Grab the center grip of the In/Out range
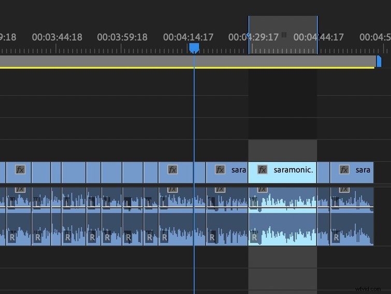The width and height of the screenshot is (391, 294). point(284,35)
